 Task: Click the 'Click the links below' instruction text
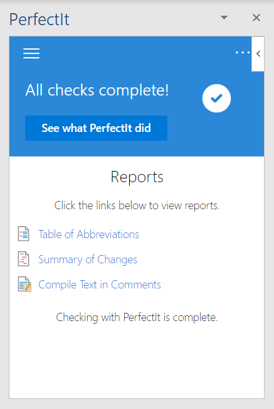[137, 205]
